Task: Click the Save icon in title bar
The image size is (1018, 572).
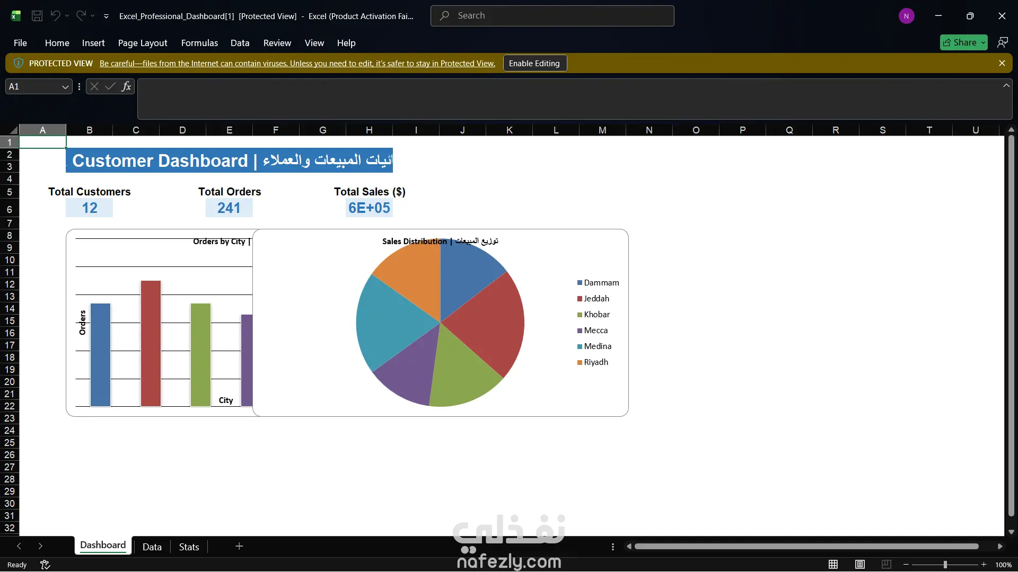Action: click(x=37, y=16)
